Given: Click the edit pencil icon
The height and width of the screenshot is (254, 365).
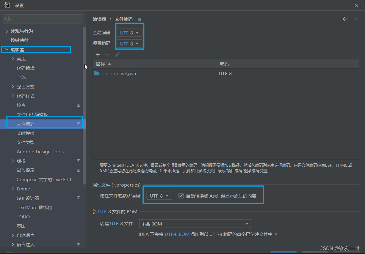Looking at the screenshot, I should pos(117,55).
